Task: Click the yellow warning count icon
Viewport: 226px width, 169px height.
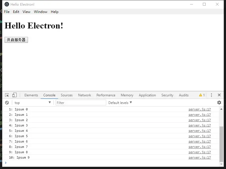Action: click(202, 95)
